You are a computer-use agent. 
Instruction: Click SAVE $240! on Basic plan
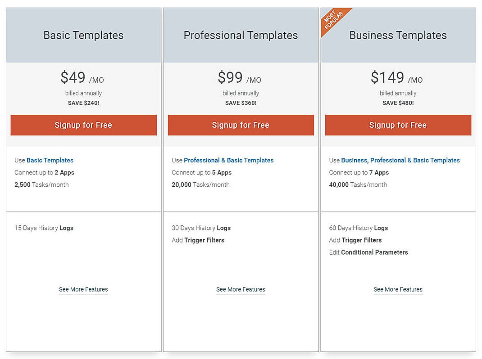pos(83,103)
